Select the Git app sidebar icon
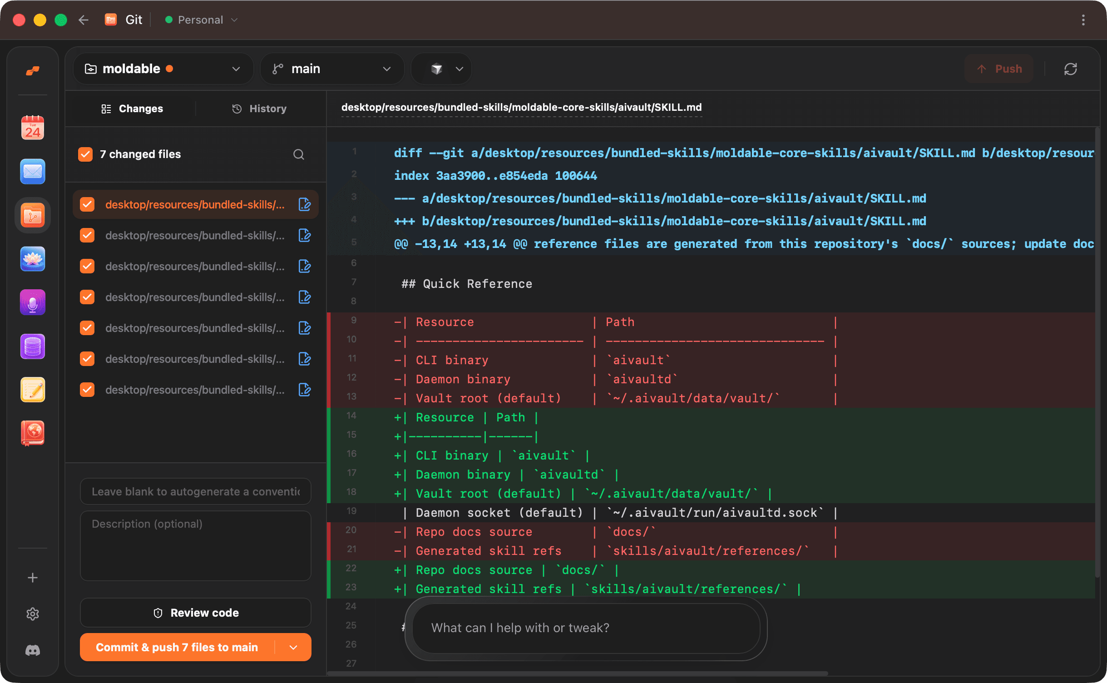 tap(33, 215)
